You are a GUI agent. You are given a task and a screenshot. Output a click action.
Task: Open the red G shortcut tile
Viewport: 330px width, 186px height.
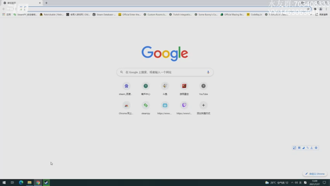click(x=184, y=88)
